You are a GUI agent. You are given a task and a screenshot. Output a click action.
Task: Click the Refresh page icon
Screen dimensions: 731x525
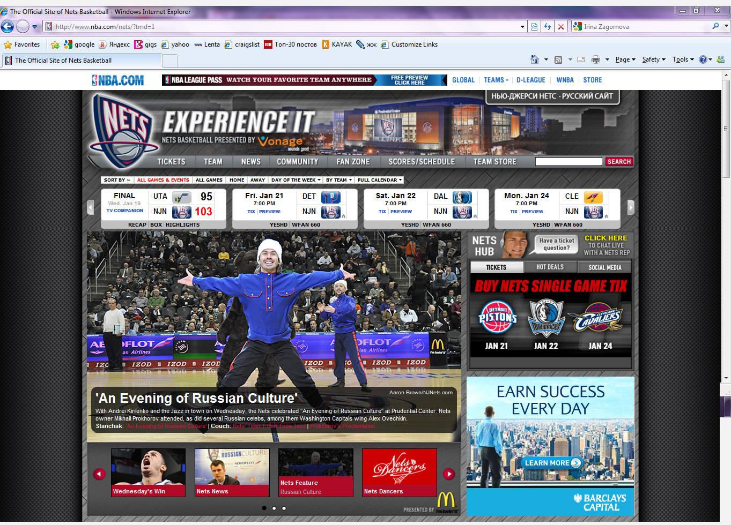click(548, 27)
